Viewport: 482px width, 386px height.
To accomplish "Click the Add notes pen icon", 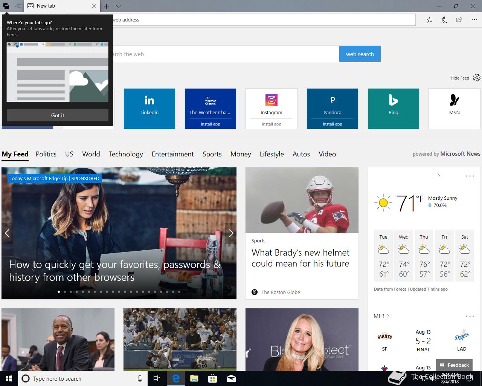I will [x=444, y=20].
